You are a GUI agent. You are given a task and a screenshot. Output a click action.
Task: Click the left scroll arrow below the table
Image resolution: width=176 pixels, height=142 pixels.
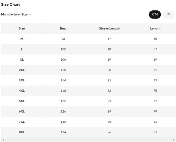pyautogui.click(x=4, y=140)
